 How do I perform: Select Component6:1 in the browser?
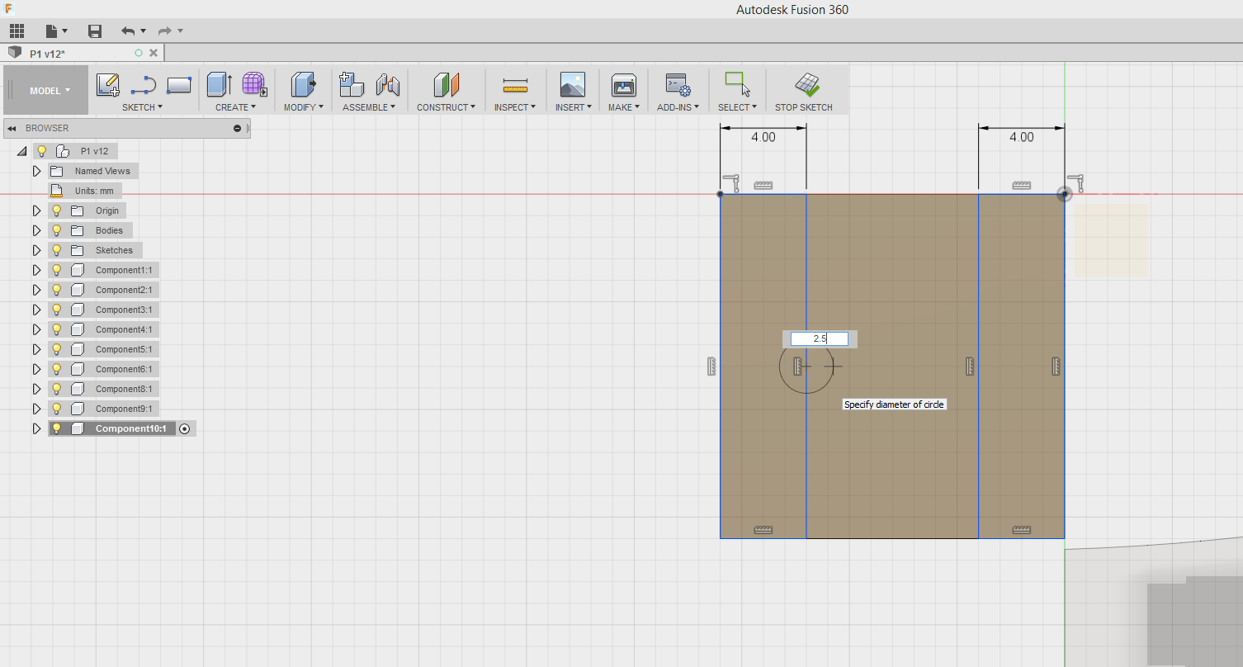click(x=103, y=369)
